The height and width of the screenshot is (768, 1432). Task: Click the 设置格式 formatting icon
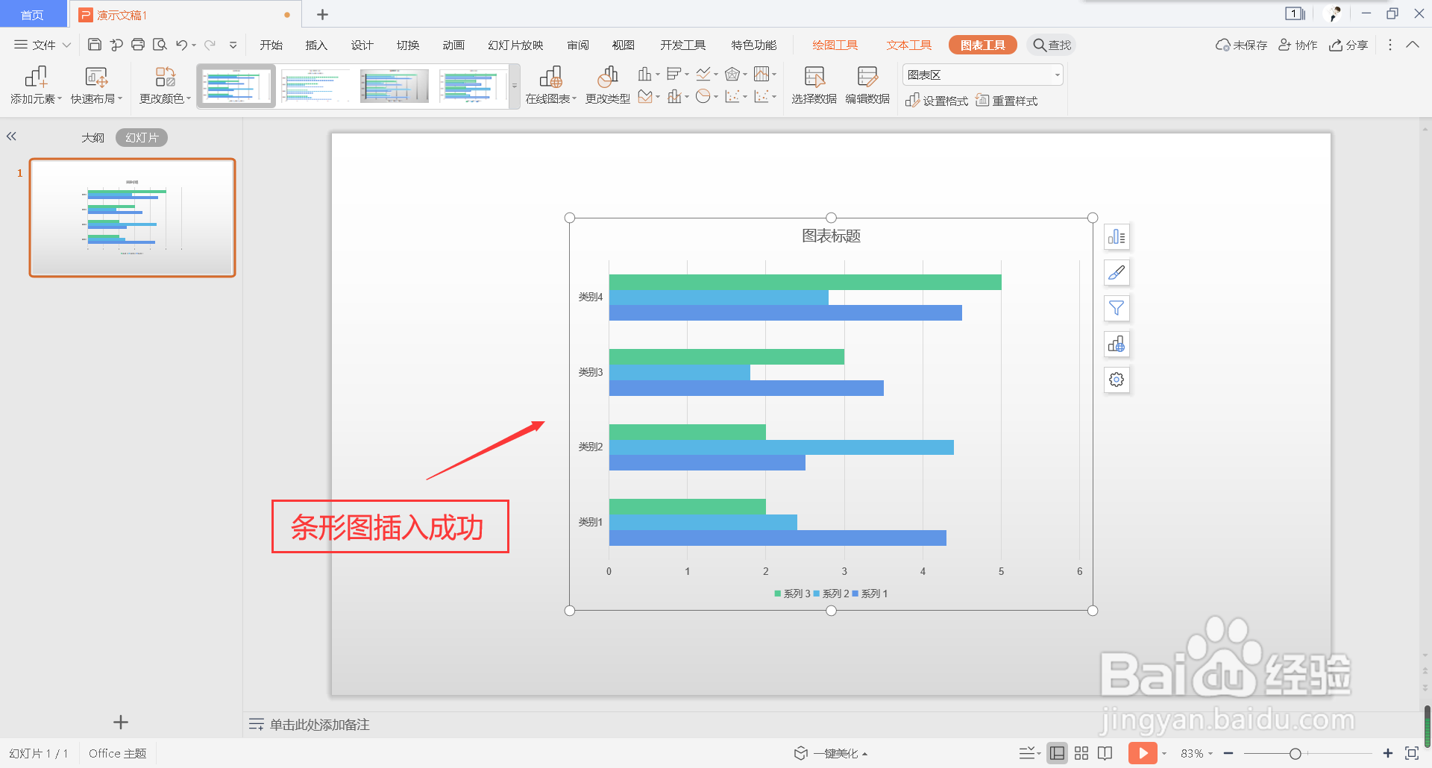tap(936, 100)
